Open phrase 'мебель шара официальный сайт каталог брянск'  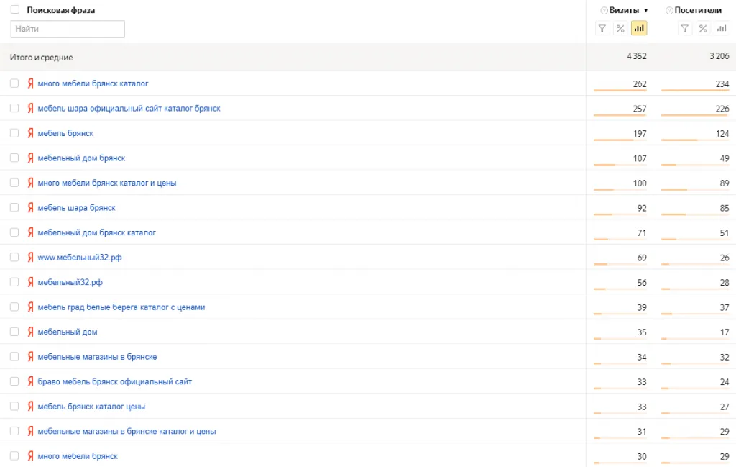[x=129, y=109]
